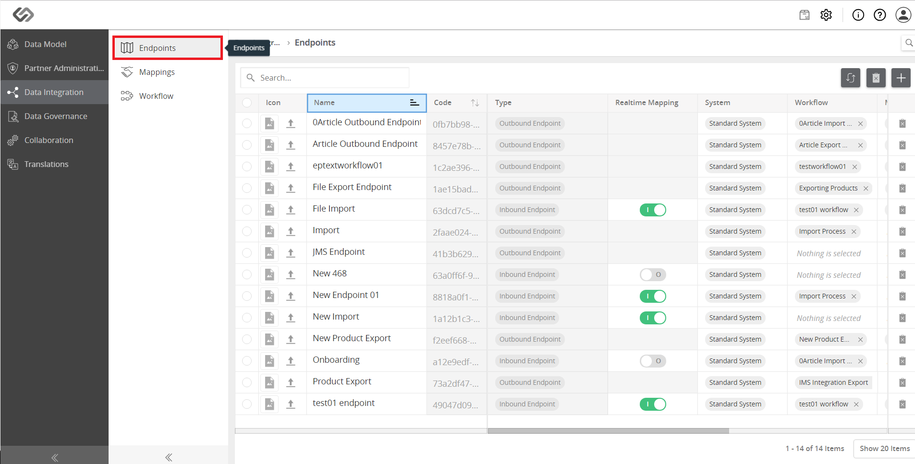Click the Name column filter icon

(x=414, y=103)
